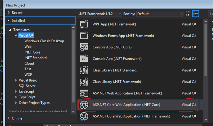Image resolution: width=213 pixels, height=126 pixels.
Task: Switch template view to small icons grid
Action: tap(188, 14)
